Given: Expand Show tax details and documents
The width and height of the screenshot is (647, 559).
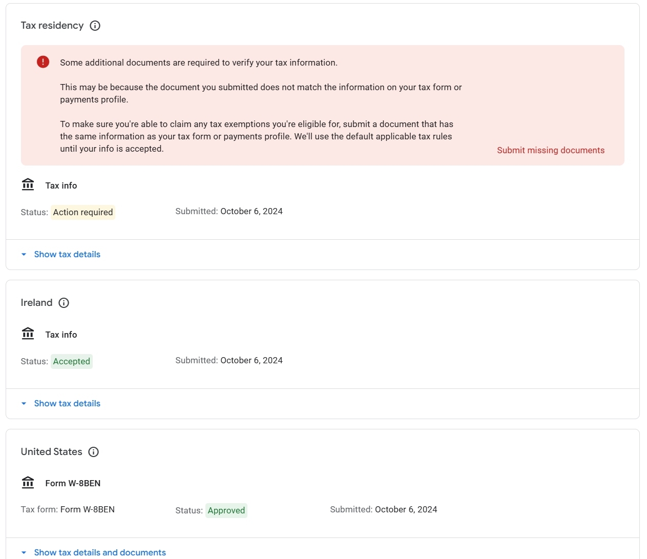Looking at the screenshot, I should click(99, 552).
